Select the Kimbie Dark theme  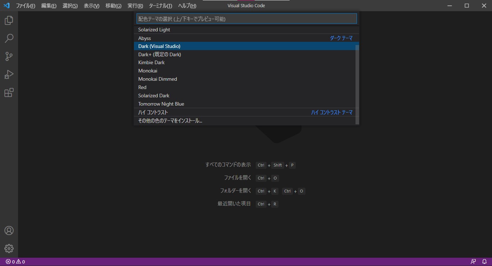(x=246, y=62)
